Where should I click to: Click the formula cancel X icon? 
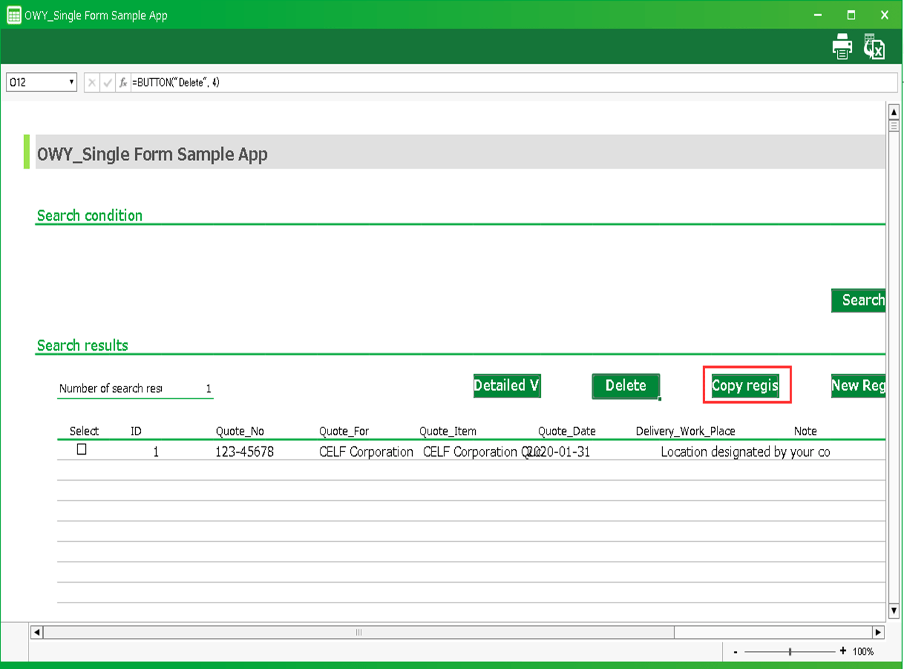pos(92,82)
